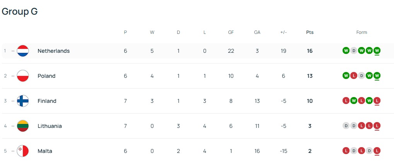Screen dimensions: 394x161
Task: Click the Lithuania flag icon
Action: pyautogui.click(x=23, y=126)
